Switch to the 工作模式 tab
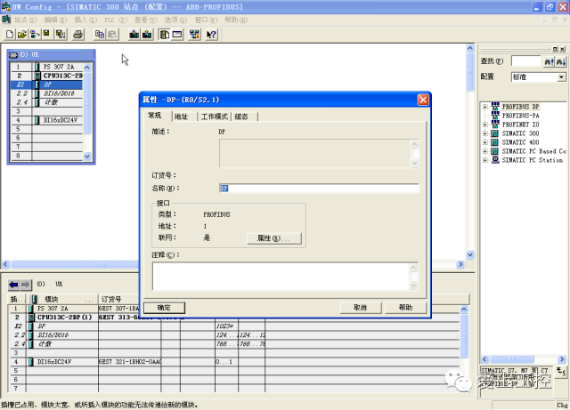This screenshot has width=570, height=410. (x=215, y=117)
